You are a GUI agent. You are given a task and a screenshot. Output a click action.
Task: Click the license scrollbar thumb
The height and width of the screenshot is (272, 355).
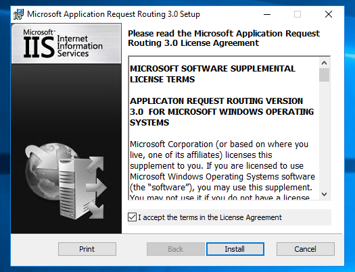point(324,75)
